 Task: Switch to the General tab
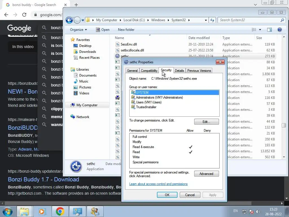coord(132,71)
